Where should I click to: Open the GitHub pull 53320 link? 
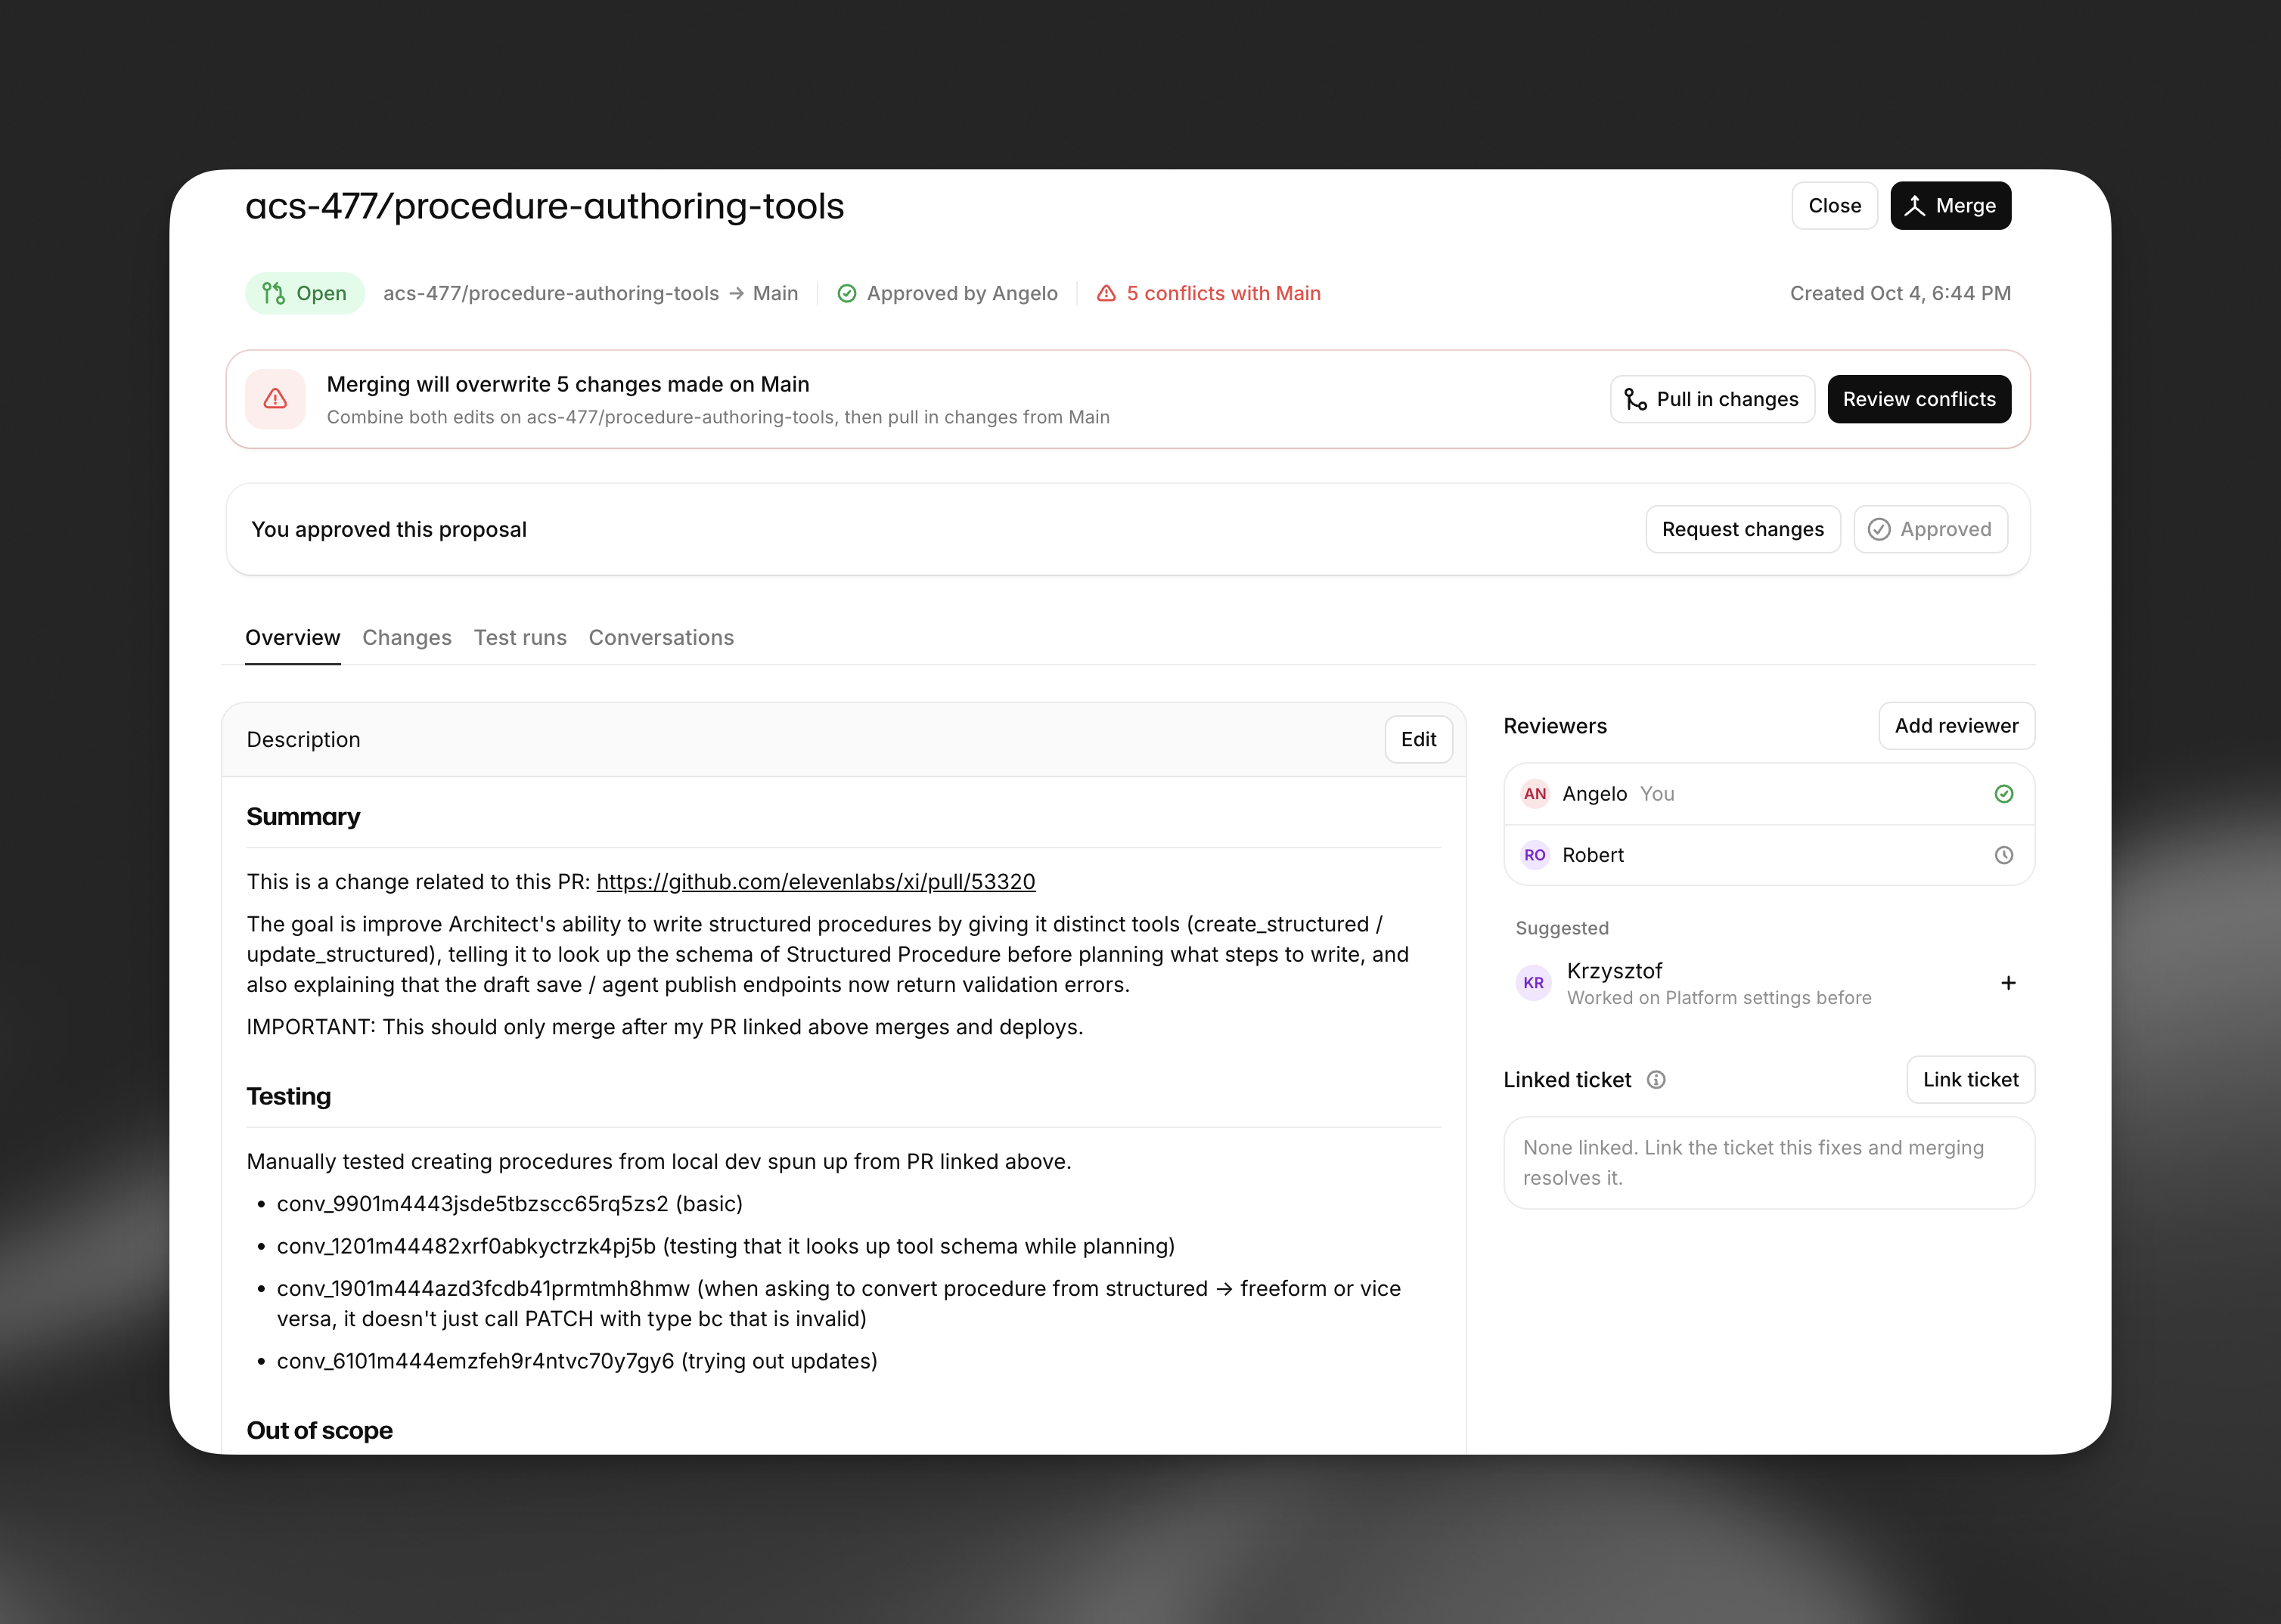(815, 882)
